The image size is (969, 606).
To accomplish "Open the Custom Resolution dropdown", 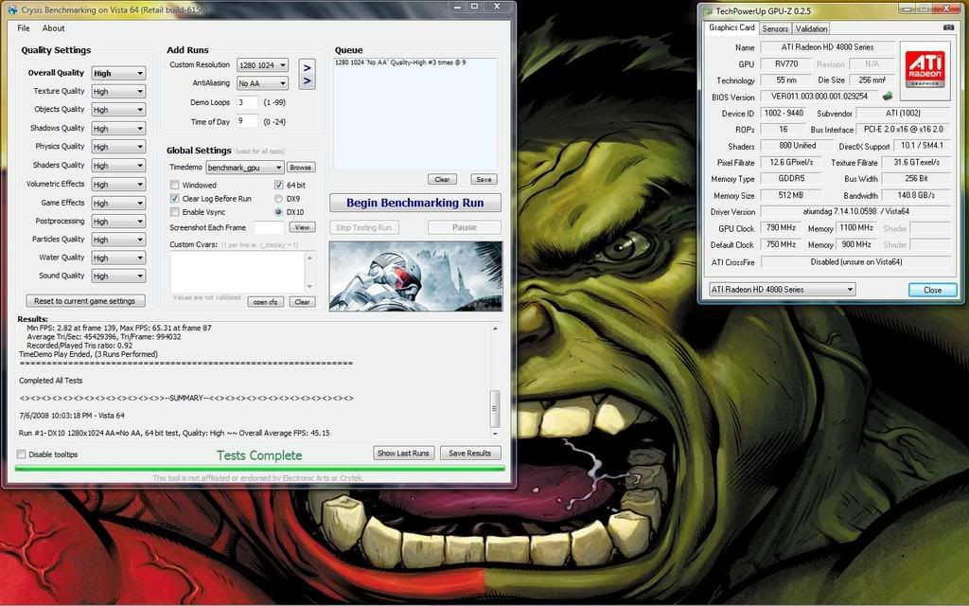I will tap(263, 65).
